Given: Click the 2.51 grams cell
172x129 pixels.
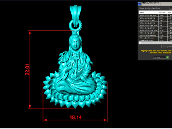Looking at the screenshot, I should [x=163, y=38].
